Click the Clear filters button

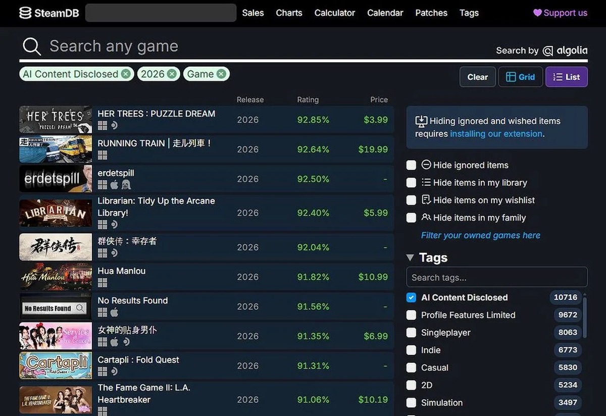(478, 77)
